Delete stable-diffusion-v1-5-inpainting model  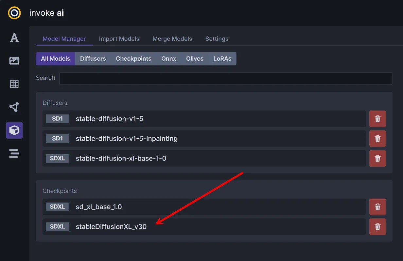click(377, 139)
